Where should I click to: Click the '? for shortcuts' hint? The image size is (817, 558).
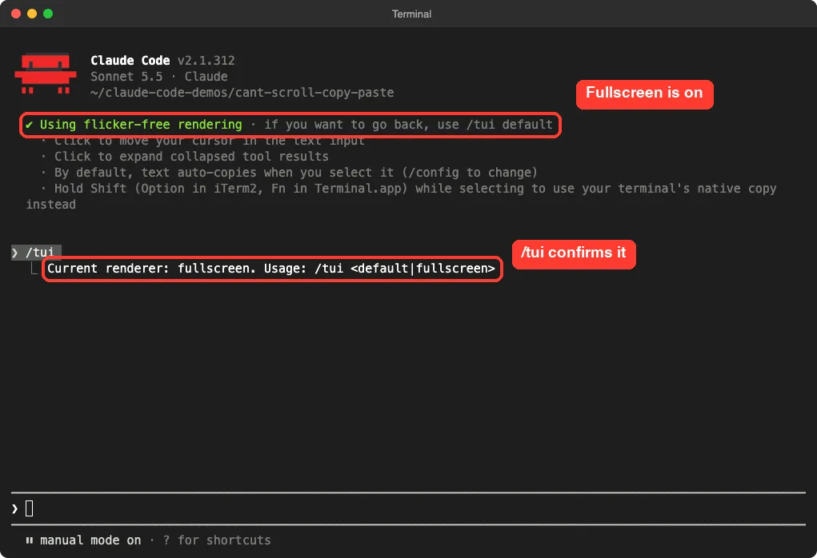point(217,541)
